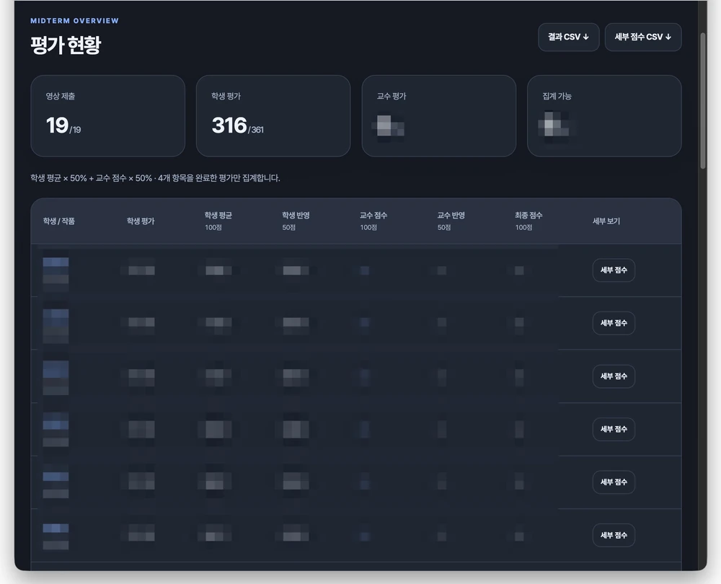Click the 평가 현황 page heading

pos(66,45)
